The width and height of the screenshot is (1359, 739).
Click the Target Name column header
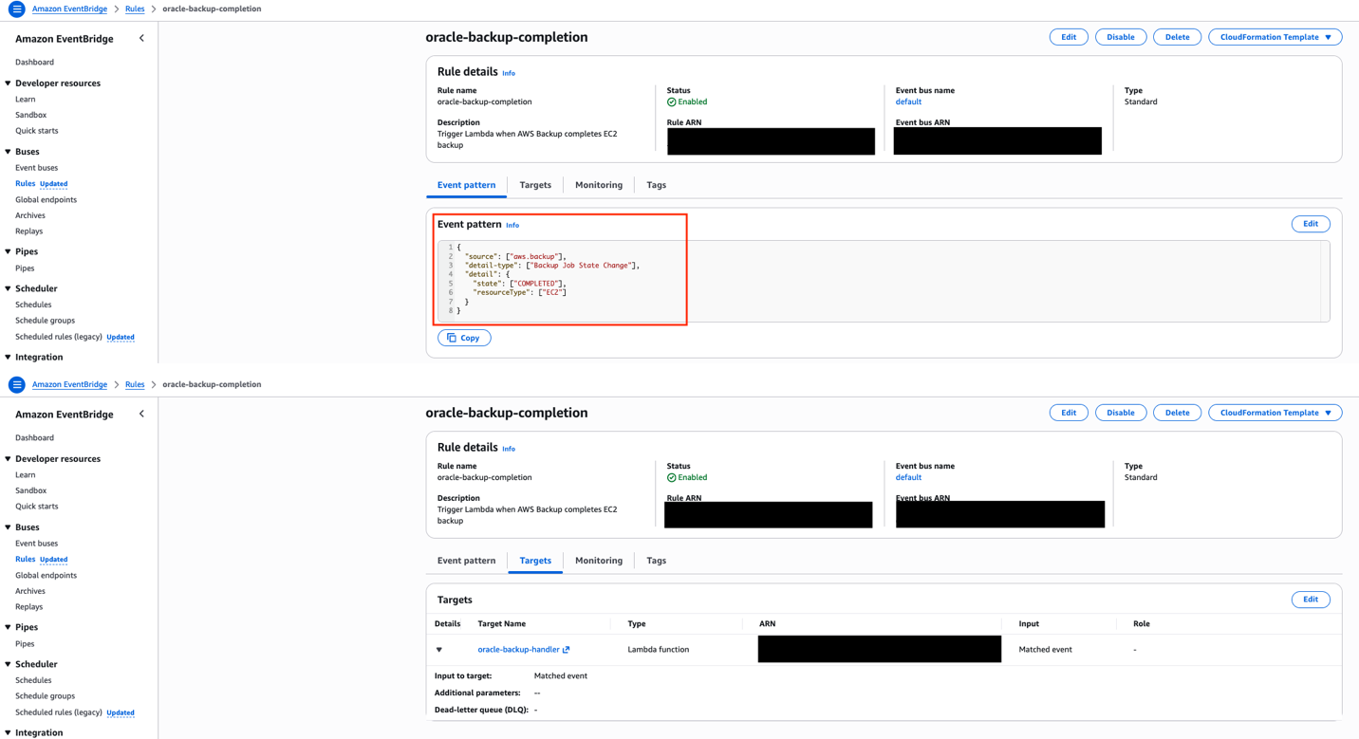tap(501, 624)
